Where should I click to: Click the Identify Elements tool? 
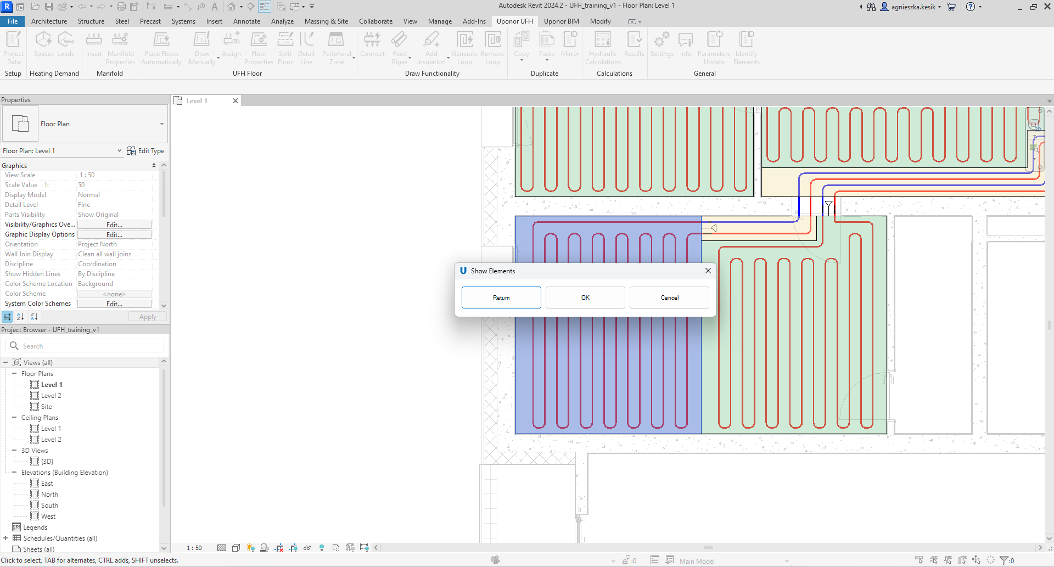point(746,48)
